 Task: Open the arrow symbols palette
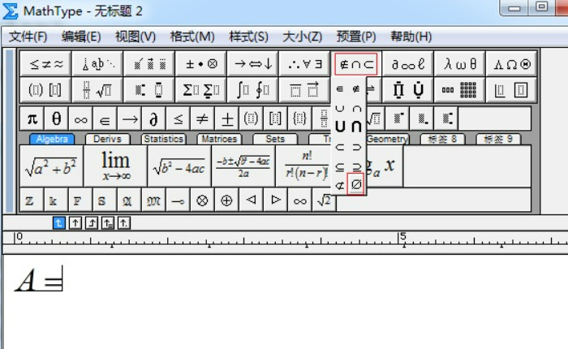(x=253, y=64)
